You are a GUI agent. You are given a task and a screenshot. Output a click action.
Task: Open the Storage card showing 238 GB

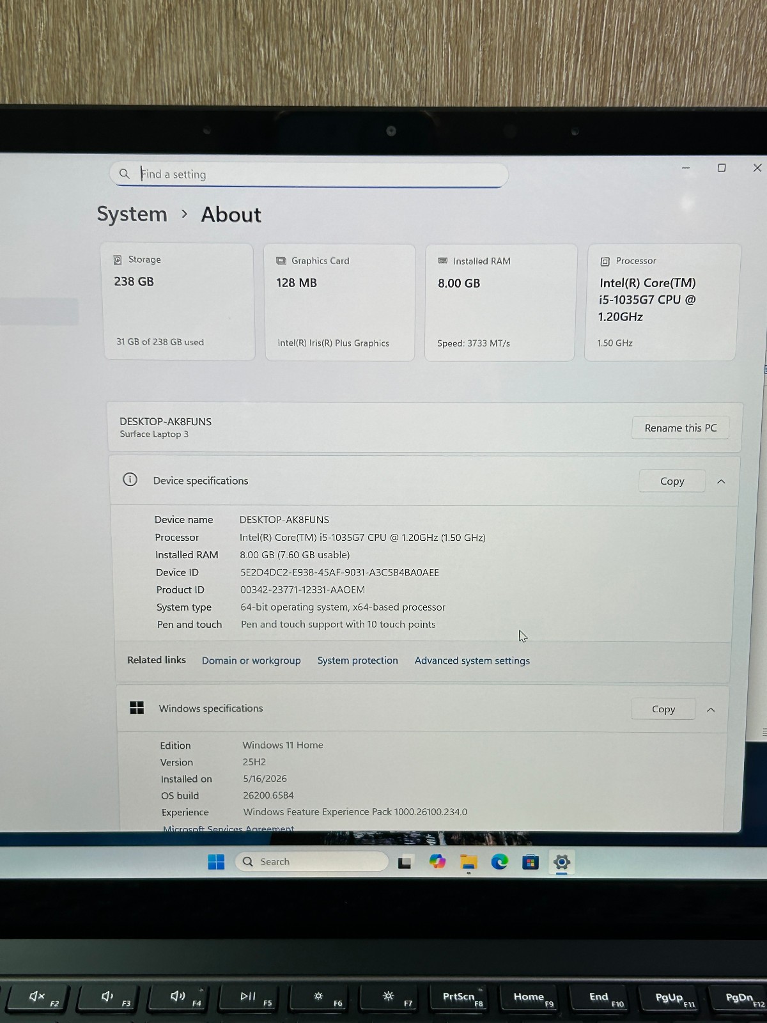click(178, 301)
